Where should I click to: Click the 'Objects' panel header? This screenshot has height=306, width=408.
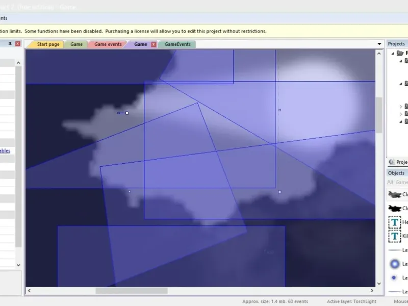(x=396, y=173)
